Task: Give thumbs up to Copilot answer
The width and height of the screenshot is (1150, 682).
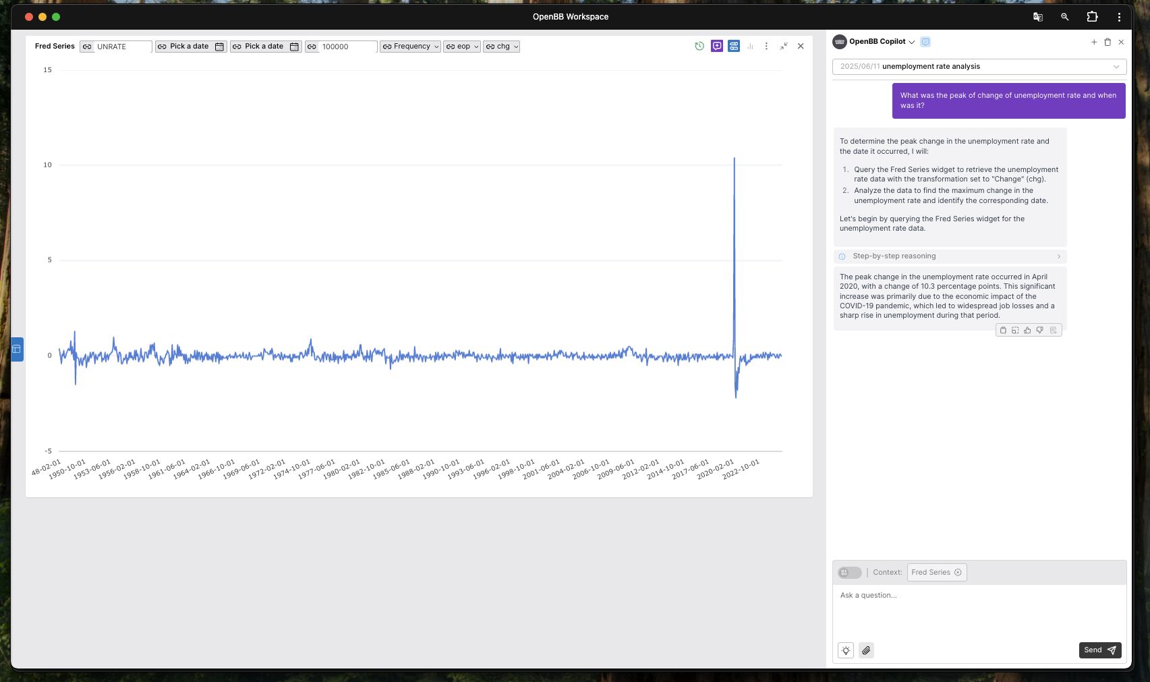Action: click(x=1027, y=330)
